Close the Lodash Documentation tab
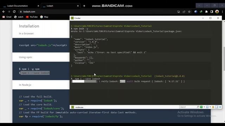 (x=38, y=6)
